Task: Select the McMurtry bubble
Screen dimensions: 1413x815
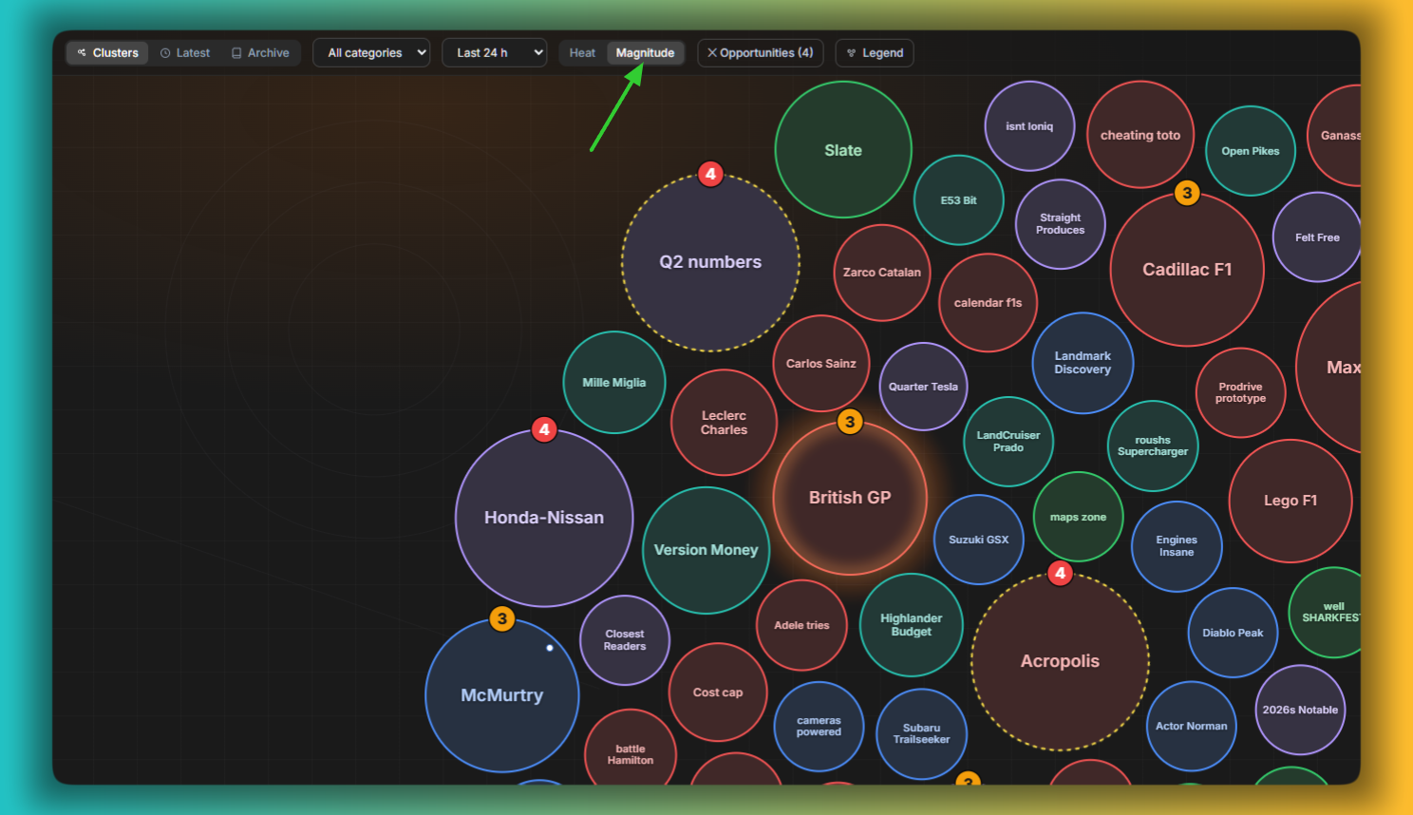Action: [502, 695]
